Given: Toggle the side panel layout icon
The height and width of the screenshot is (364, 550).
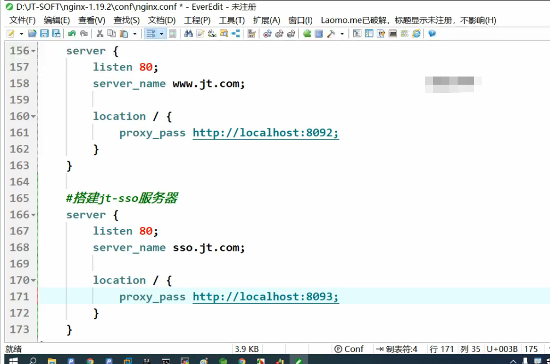Looking at the screenshot, I should [369, 34].
